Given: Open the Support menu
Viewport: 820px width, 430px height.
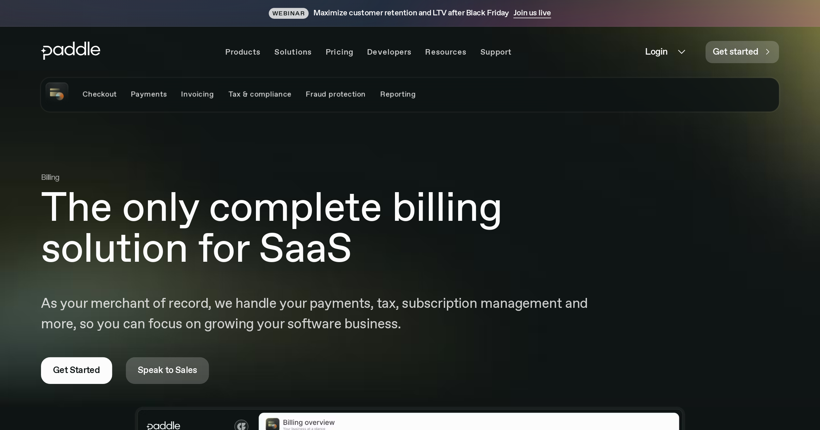Looking at the screenshot, I should coord(496,52).
